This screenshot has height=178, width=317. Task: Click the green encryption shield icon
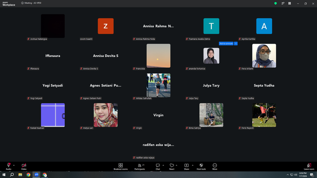point(275,3)
